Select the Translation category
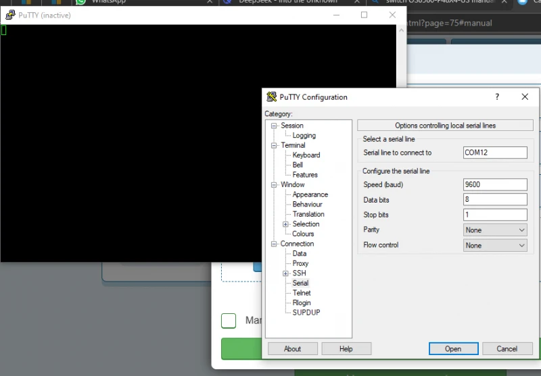Viewport: 541px width, 376px height. [x=308, y=214]
